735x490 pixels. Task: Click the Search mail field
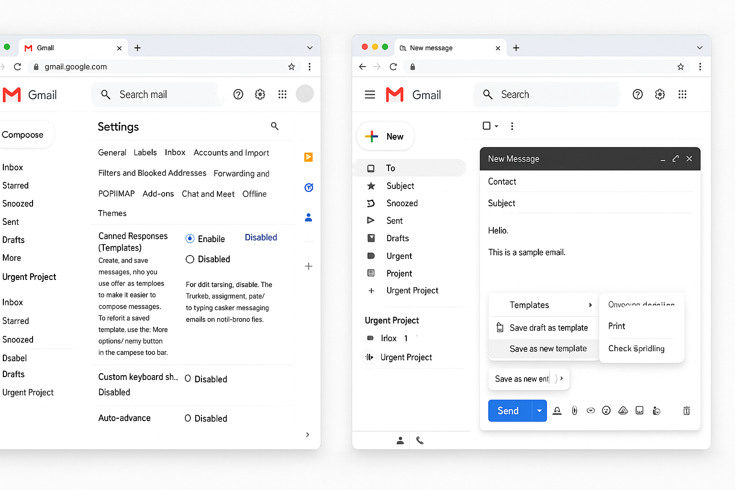(x=158, y=94)
